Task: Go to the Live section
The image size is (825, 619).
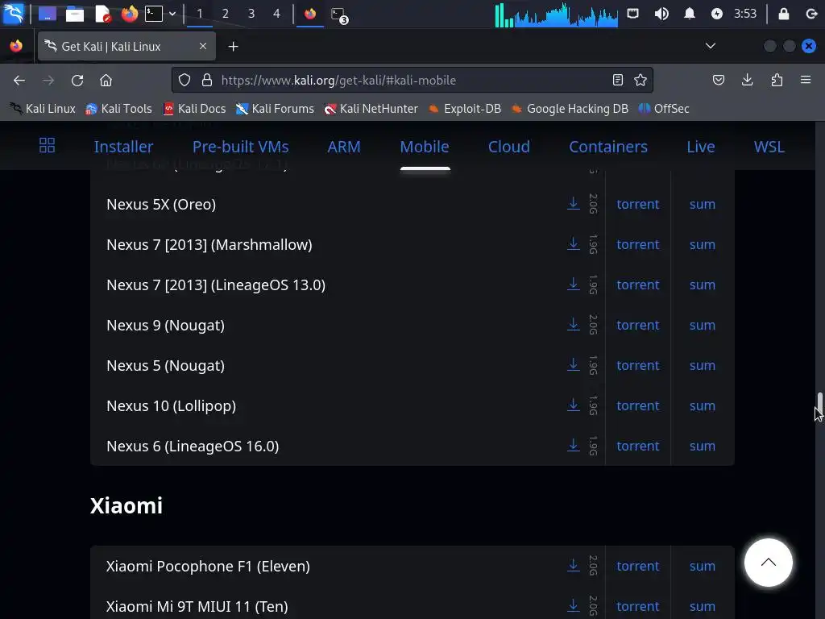Action: click(x=701, y=147)
